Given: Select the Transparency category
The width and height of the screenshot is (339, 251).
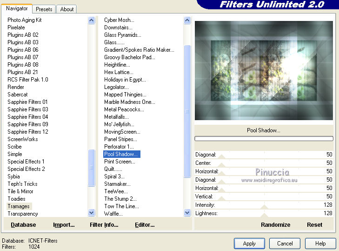Looking at the screenshot, I should (x=23, y=214).
